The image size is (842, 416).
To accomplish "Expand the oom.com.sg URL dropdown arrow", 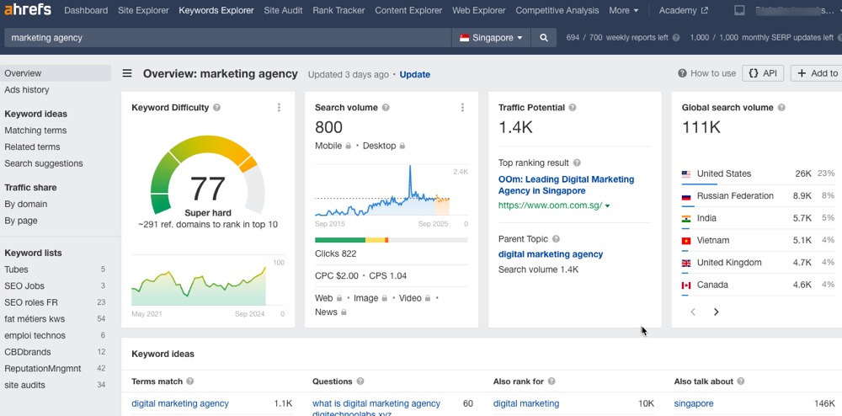I will click(x=607, y=205).
